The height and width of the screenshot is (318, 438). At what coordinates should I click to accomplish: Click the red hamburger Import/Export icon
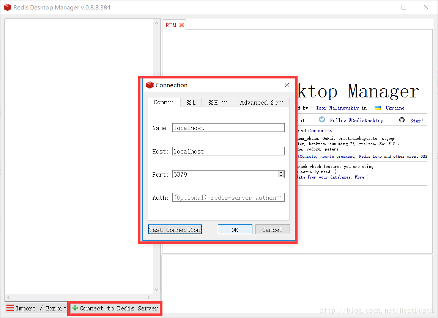click(10, 308)
